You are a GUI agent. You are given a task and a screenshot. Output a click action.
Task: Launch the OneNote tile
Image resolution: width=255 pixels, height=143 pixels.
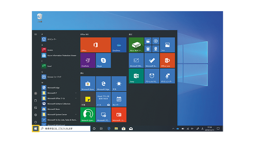(88, 60)
